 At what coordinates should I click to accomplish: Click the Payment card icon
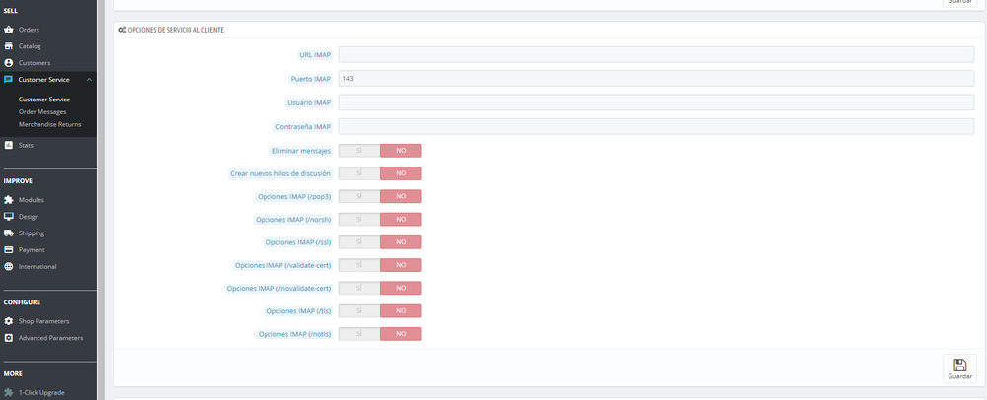8,250
